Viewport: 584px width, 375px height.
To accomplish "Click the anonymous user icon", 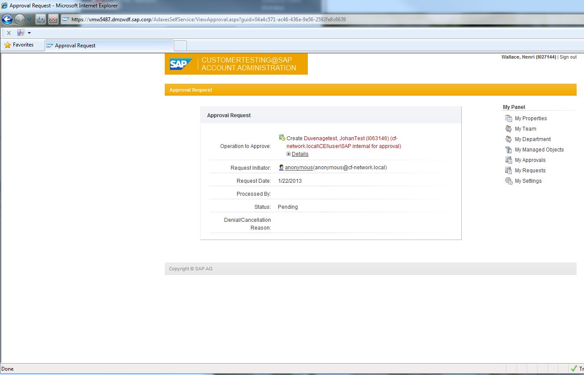I will click(x=281, y=167).
